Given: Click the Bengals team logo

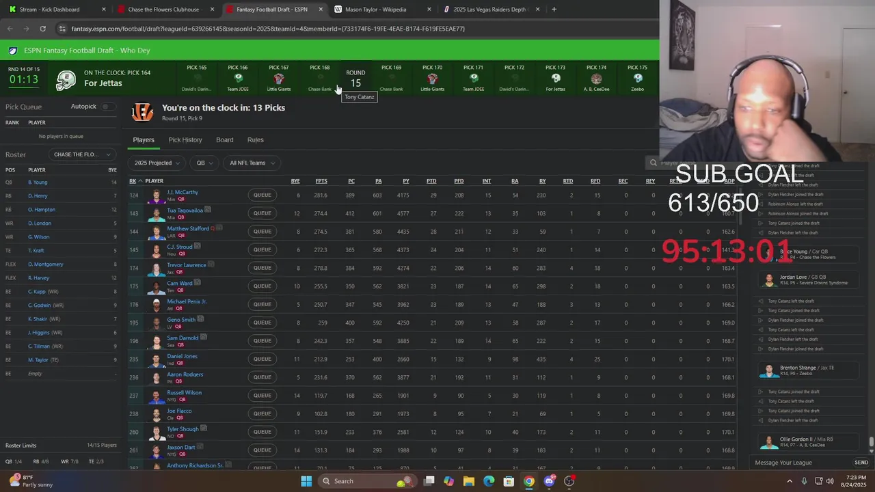Looking at the screenshot, I should (x=142, y=112).
